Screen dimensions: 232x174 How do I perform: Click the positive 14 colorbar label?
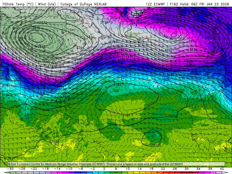(x=139, y=169)
